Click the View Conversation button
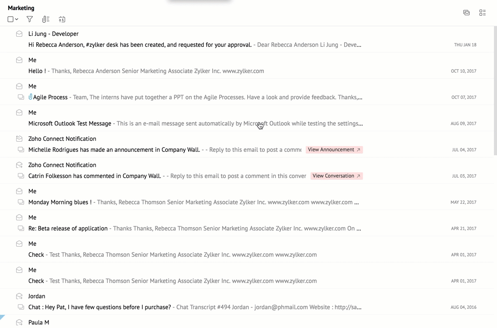The image size is (497, 328). coord(337,176)
